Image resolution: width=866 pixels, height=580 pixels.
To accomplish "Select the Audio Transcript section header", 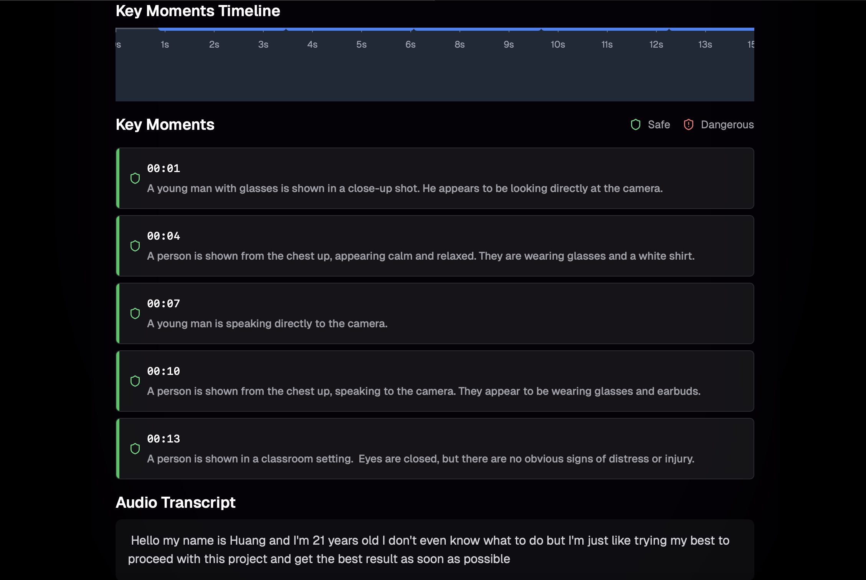I will coord(175,502).
